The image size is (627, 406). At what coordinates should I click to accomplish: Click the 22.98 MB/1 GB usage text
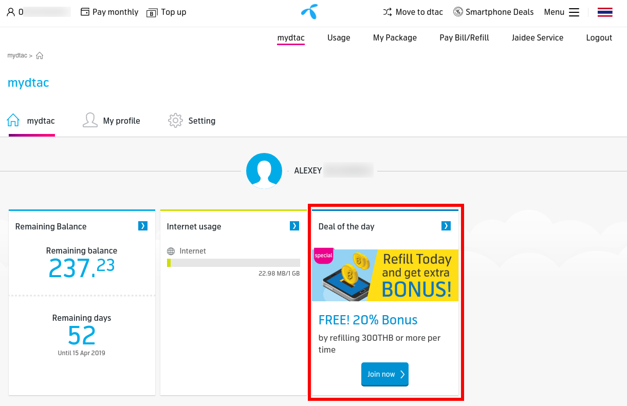[279, 274]
